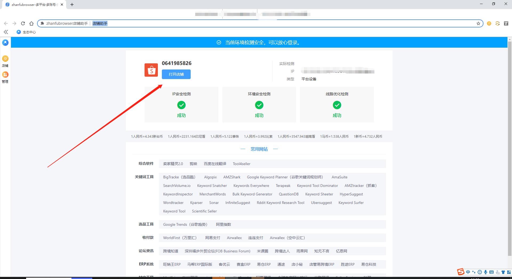Click the address bar field
The image size is (512, 279).
(260, 23)
